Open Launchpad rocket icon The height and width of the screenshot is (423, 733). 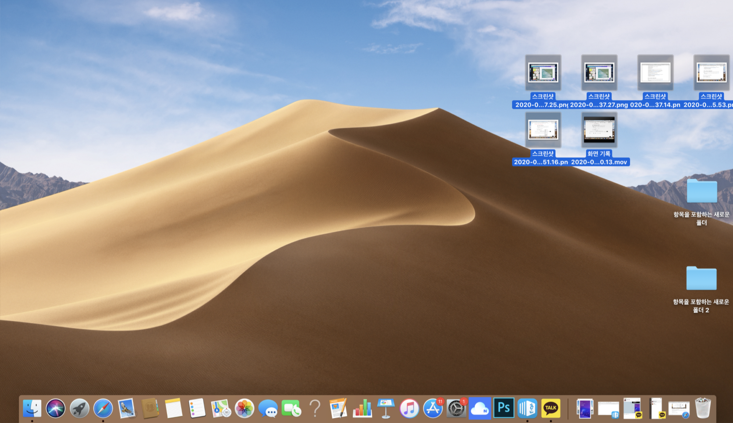[79, 408]
